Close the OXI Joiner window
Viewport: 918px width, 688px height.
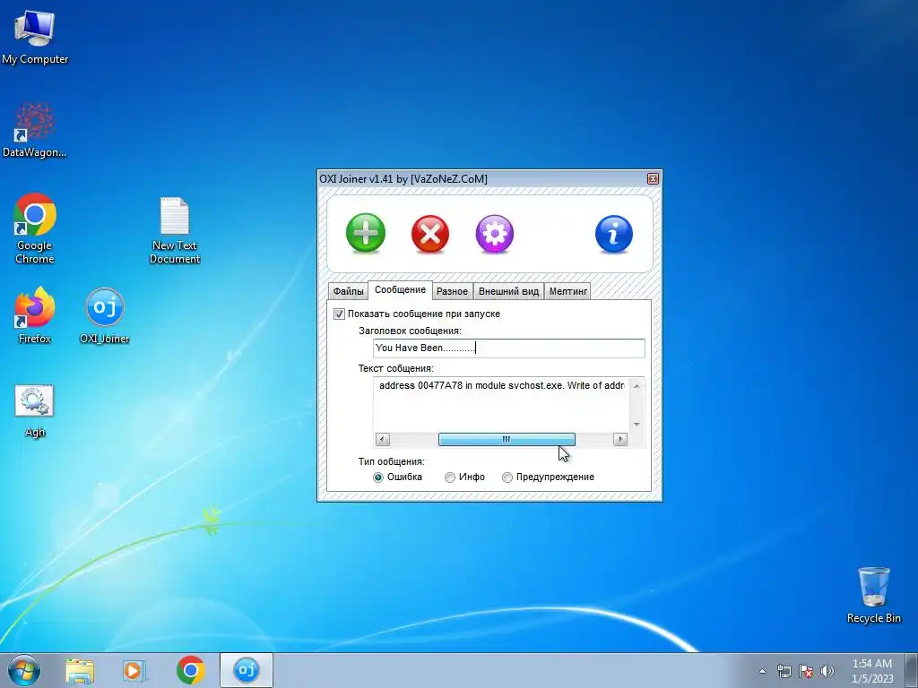(653, 179)
